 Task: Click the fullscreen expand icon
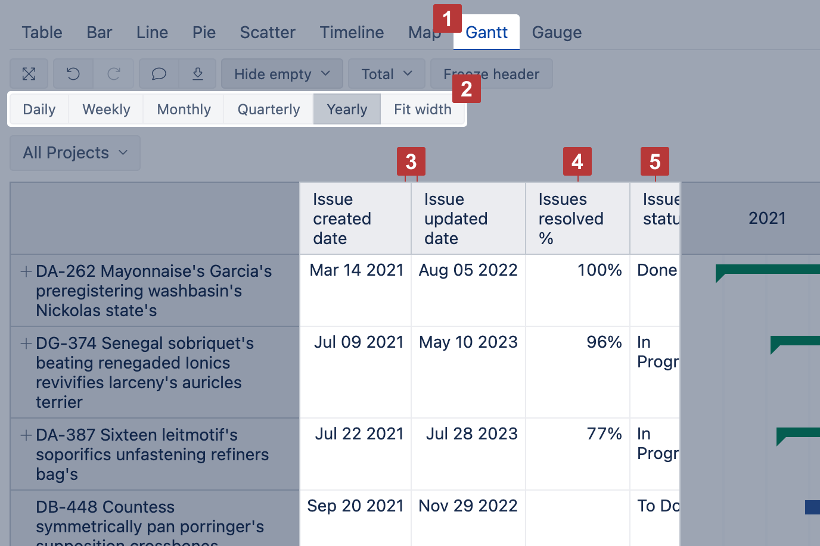(29, 74)
